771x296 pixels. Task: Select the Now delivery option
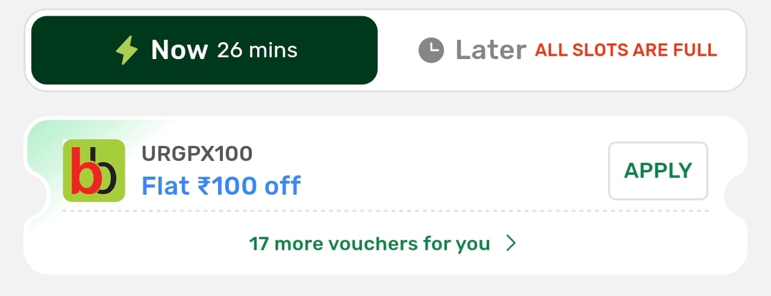[204, 50]
